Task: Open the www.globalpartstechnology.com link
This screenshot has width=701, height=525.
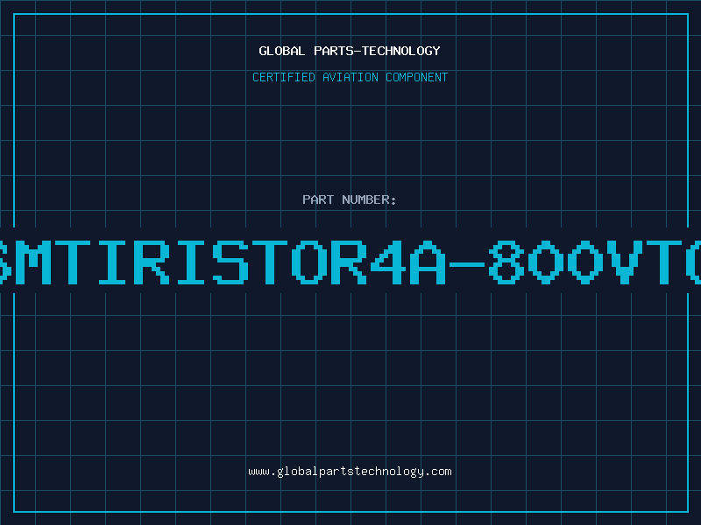Action: pos(350,472)
